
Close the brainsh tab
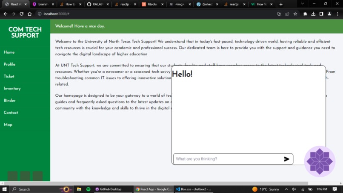53,4
